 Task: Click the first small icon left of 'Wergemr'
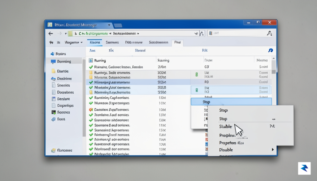click(x=51, y=42)
